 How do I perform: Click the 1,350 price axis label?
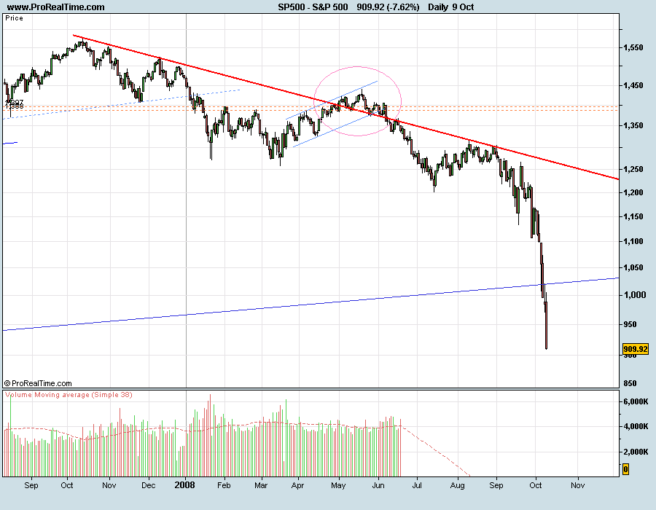point(633,125)
